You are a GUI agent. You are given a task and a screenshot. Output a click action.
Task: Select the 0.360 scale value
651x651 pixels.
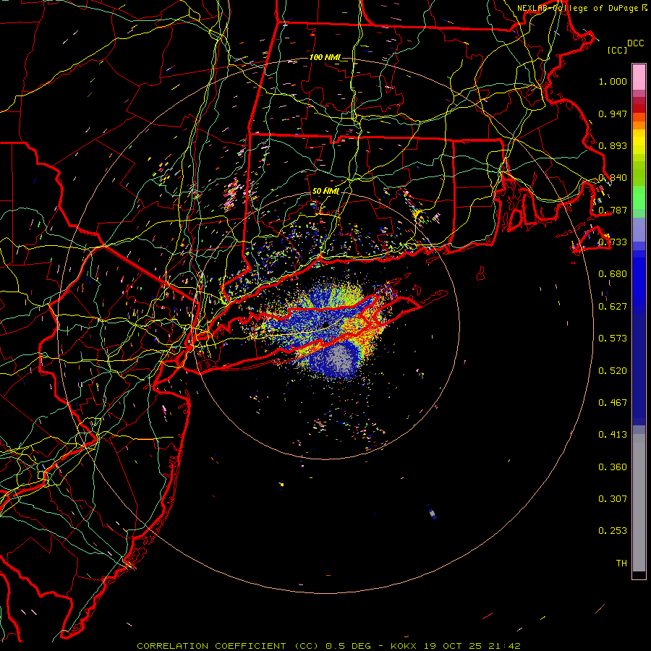613,467
